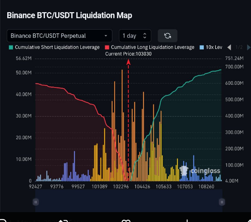Screen dimensions: 251x222
Task: Click the 92427 price axis label
Action: (x=35, y=187)
